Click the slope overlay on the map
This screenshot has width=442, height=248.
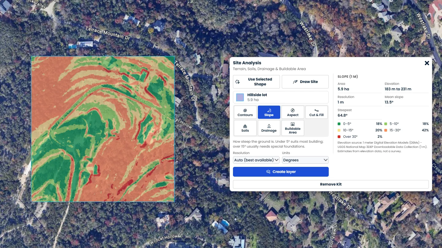103,129
